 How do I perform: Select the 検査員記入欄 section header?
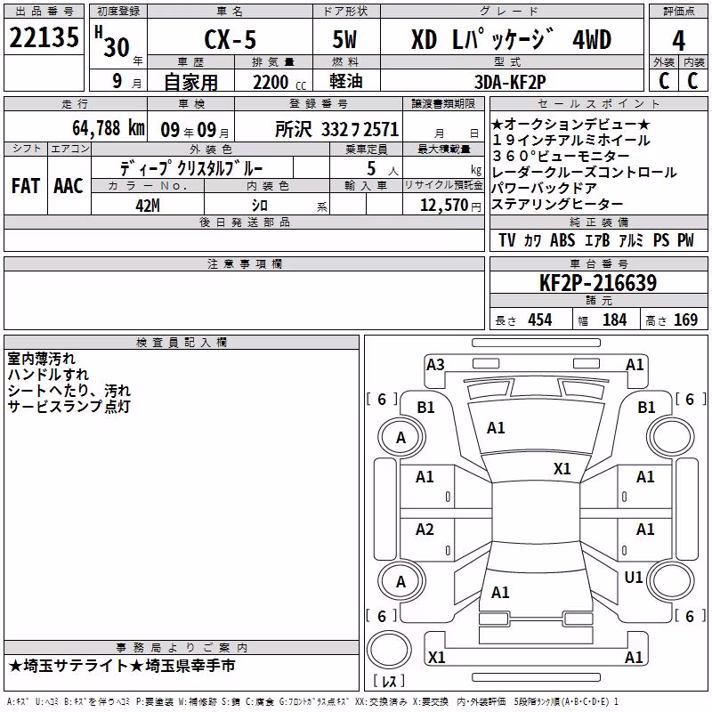click(182, 343)
